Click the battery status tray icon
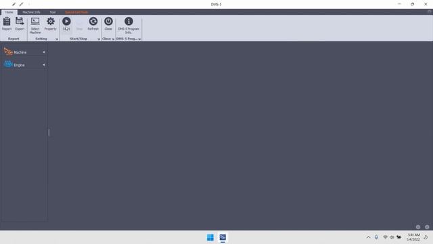This screenshot has width=433, height=244. click(399, 237)
